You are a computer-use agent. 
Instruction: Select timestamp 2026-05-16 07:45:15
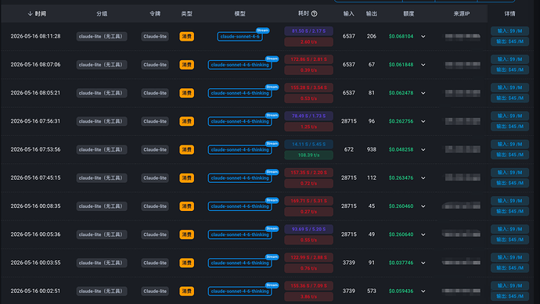point(35,177)
